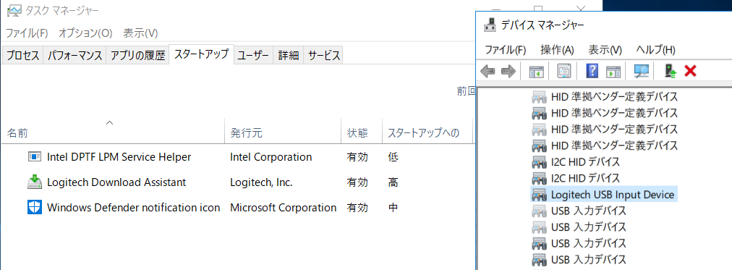Open ファイル(F) menu in Device Manager
This screenshot has height=270, width=732.
point(506,49)
